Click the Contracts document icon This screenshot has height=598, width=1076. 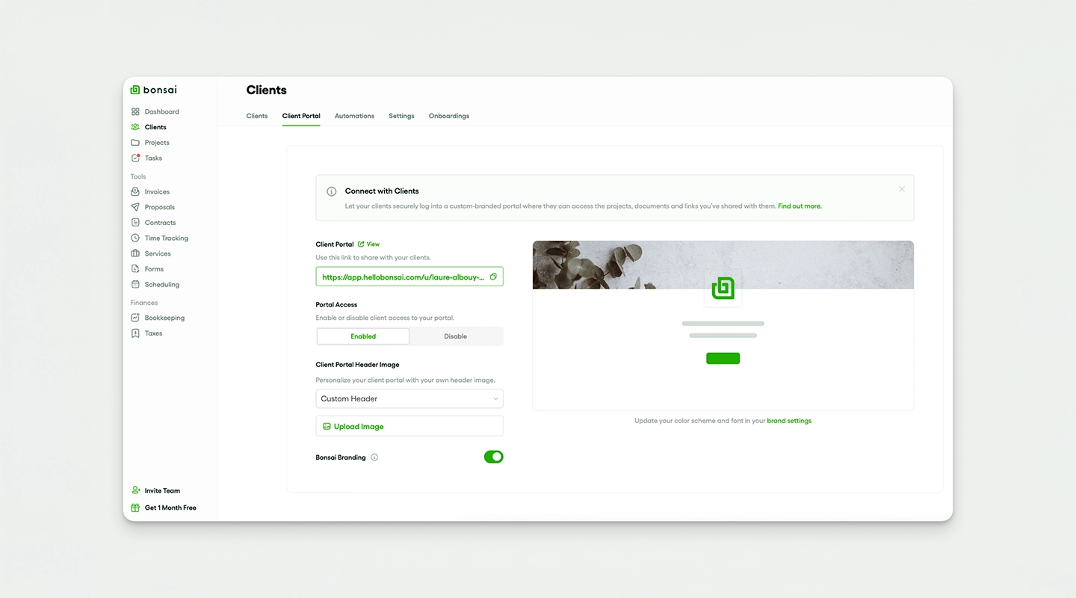point(135,223)
